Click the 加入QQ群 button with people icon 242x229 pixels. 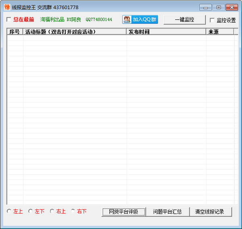[140, 19]
